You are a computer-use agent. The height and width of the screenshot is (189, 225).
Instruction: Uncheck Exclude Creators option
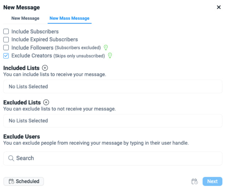[x=6, y=56]
